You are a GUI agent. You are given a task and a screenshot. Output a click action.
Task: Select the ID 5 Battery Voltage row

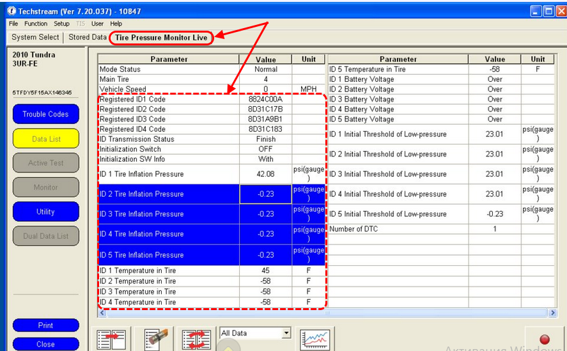[x=441, y=119]
